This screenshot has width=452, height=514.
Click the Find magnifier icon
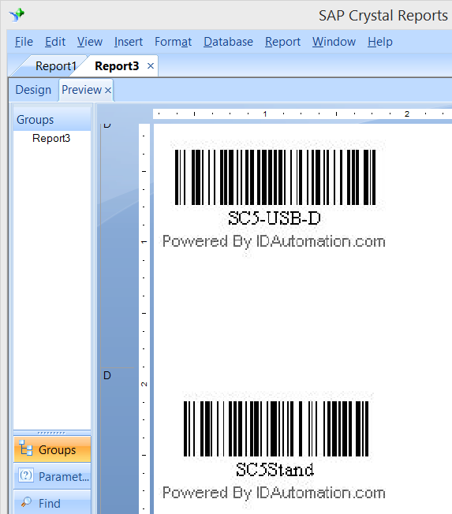point(26,502)
